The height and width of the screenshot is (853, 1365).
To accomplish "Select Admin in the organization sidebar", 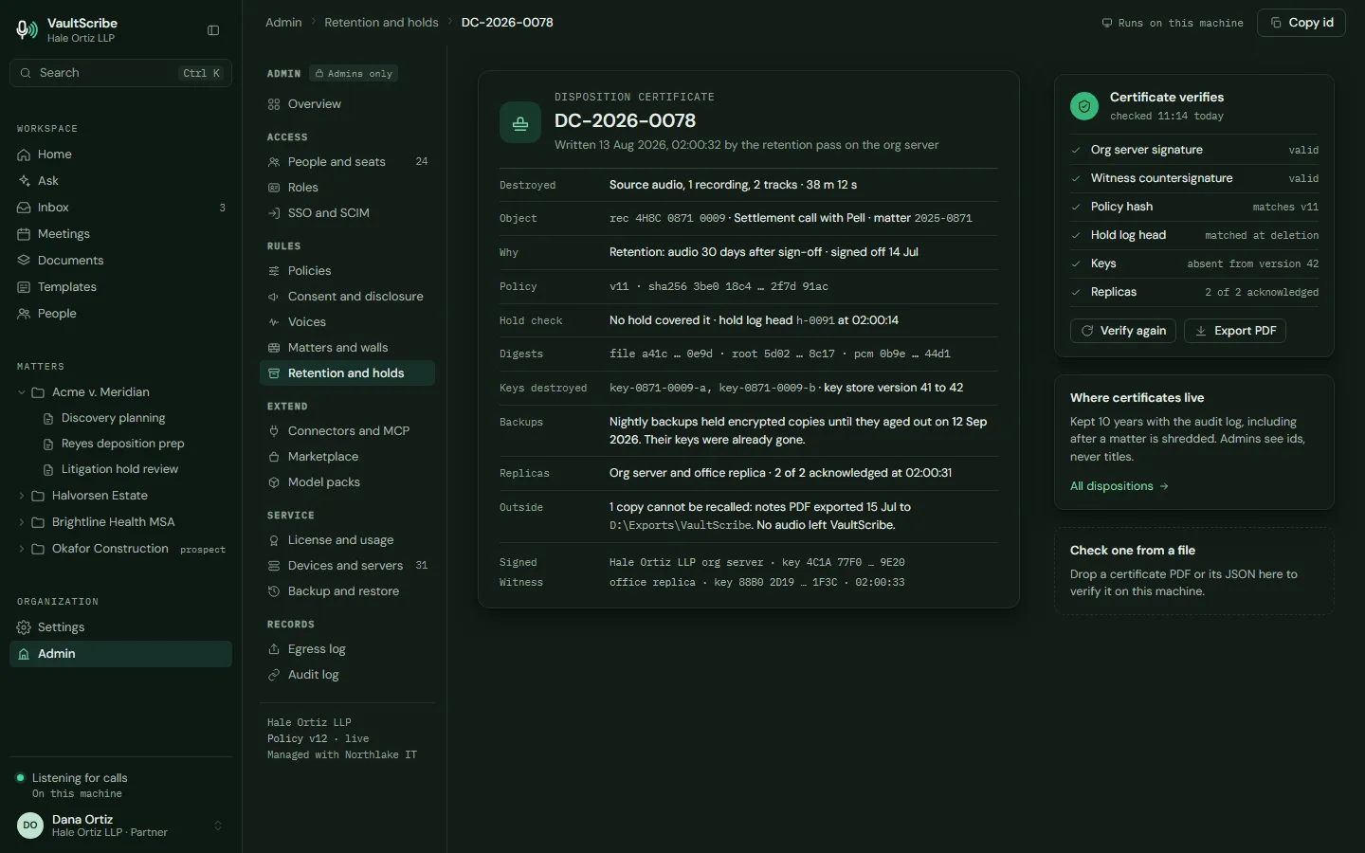I will 120,654.
